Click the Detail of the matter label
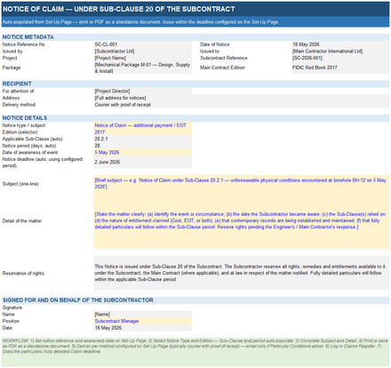The width and height of the screenshot is (391, 368). (22, 221)
